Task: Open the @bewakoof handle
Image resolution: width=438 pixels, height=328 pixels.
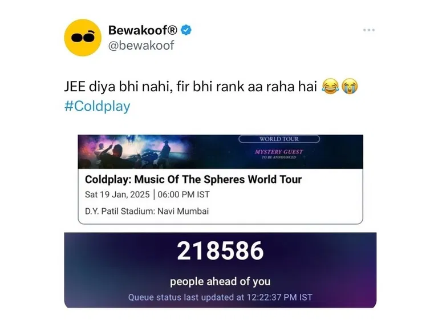Action: [x=141, y=45]
